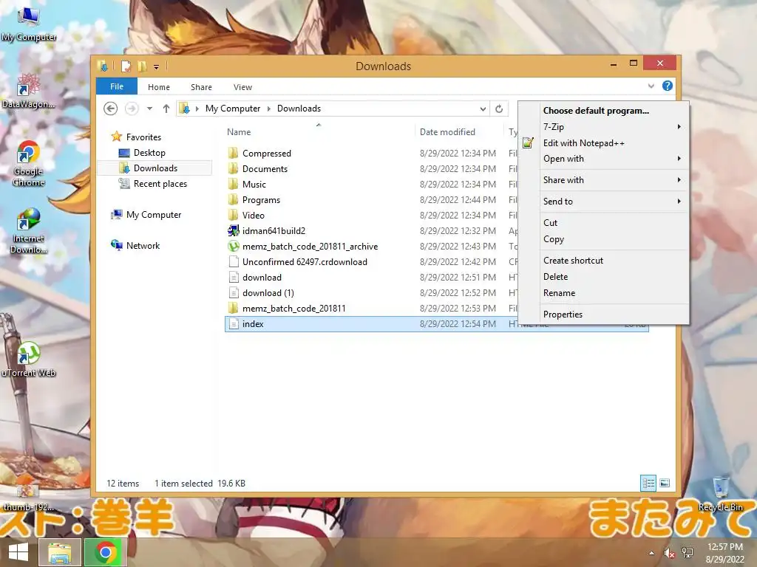Click the Properties quick access toolbar icon
Screen dimensions: 757x567
pos(126,66)
